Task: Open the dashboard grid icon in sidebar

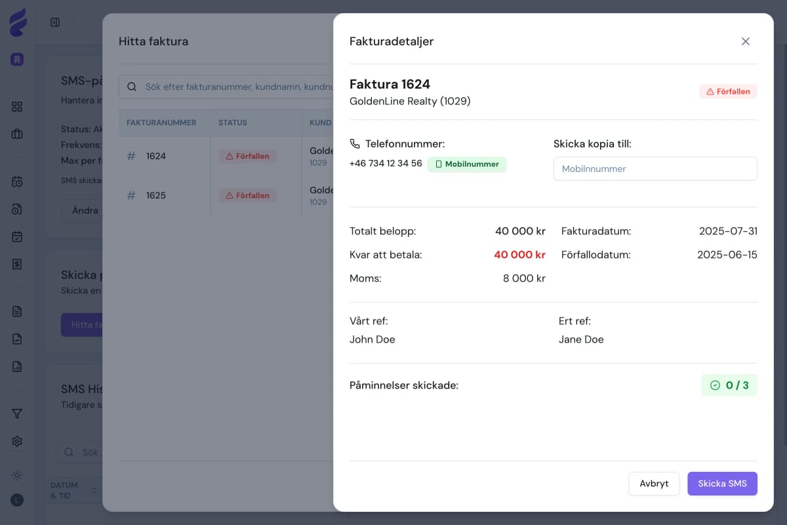Action: pyautogui.click(x=16, y=106)
